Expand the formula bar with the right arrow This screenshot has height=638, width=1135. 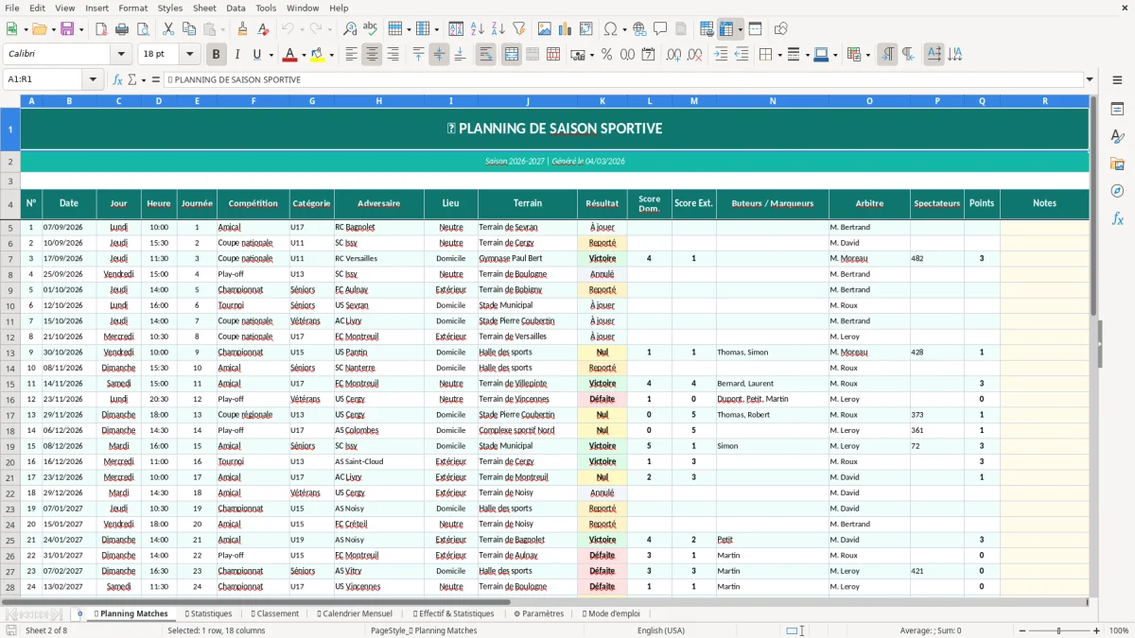[x=1090, y=79]
